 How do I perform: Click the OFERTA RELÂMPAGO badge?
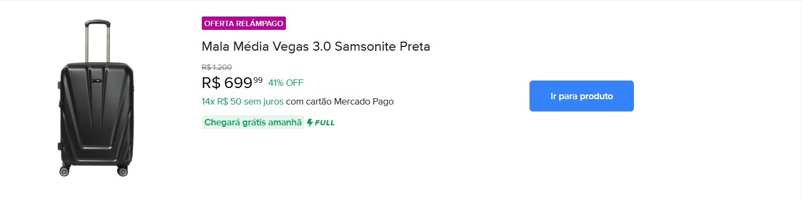(244, 23)
